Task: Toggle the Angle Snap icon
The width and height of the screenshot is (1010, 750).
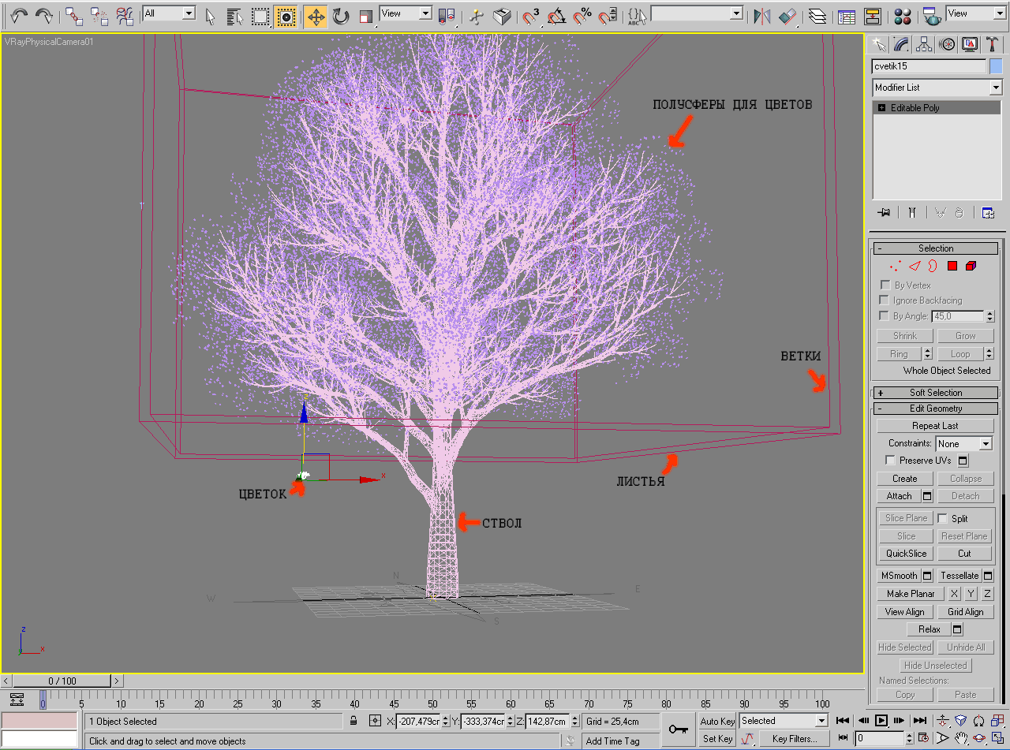Action: pos(557,16)
